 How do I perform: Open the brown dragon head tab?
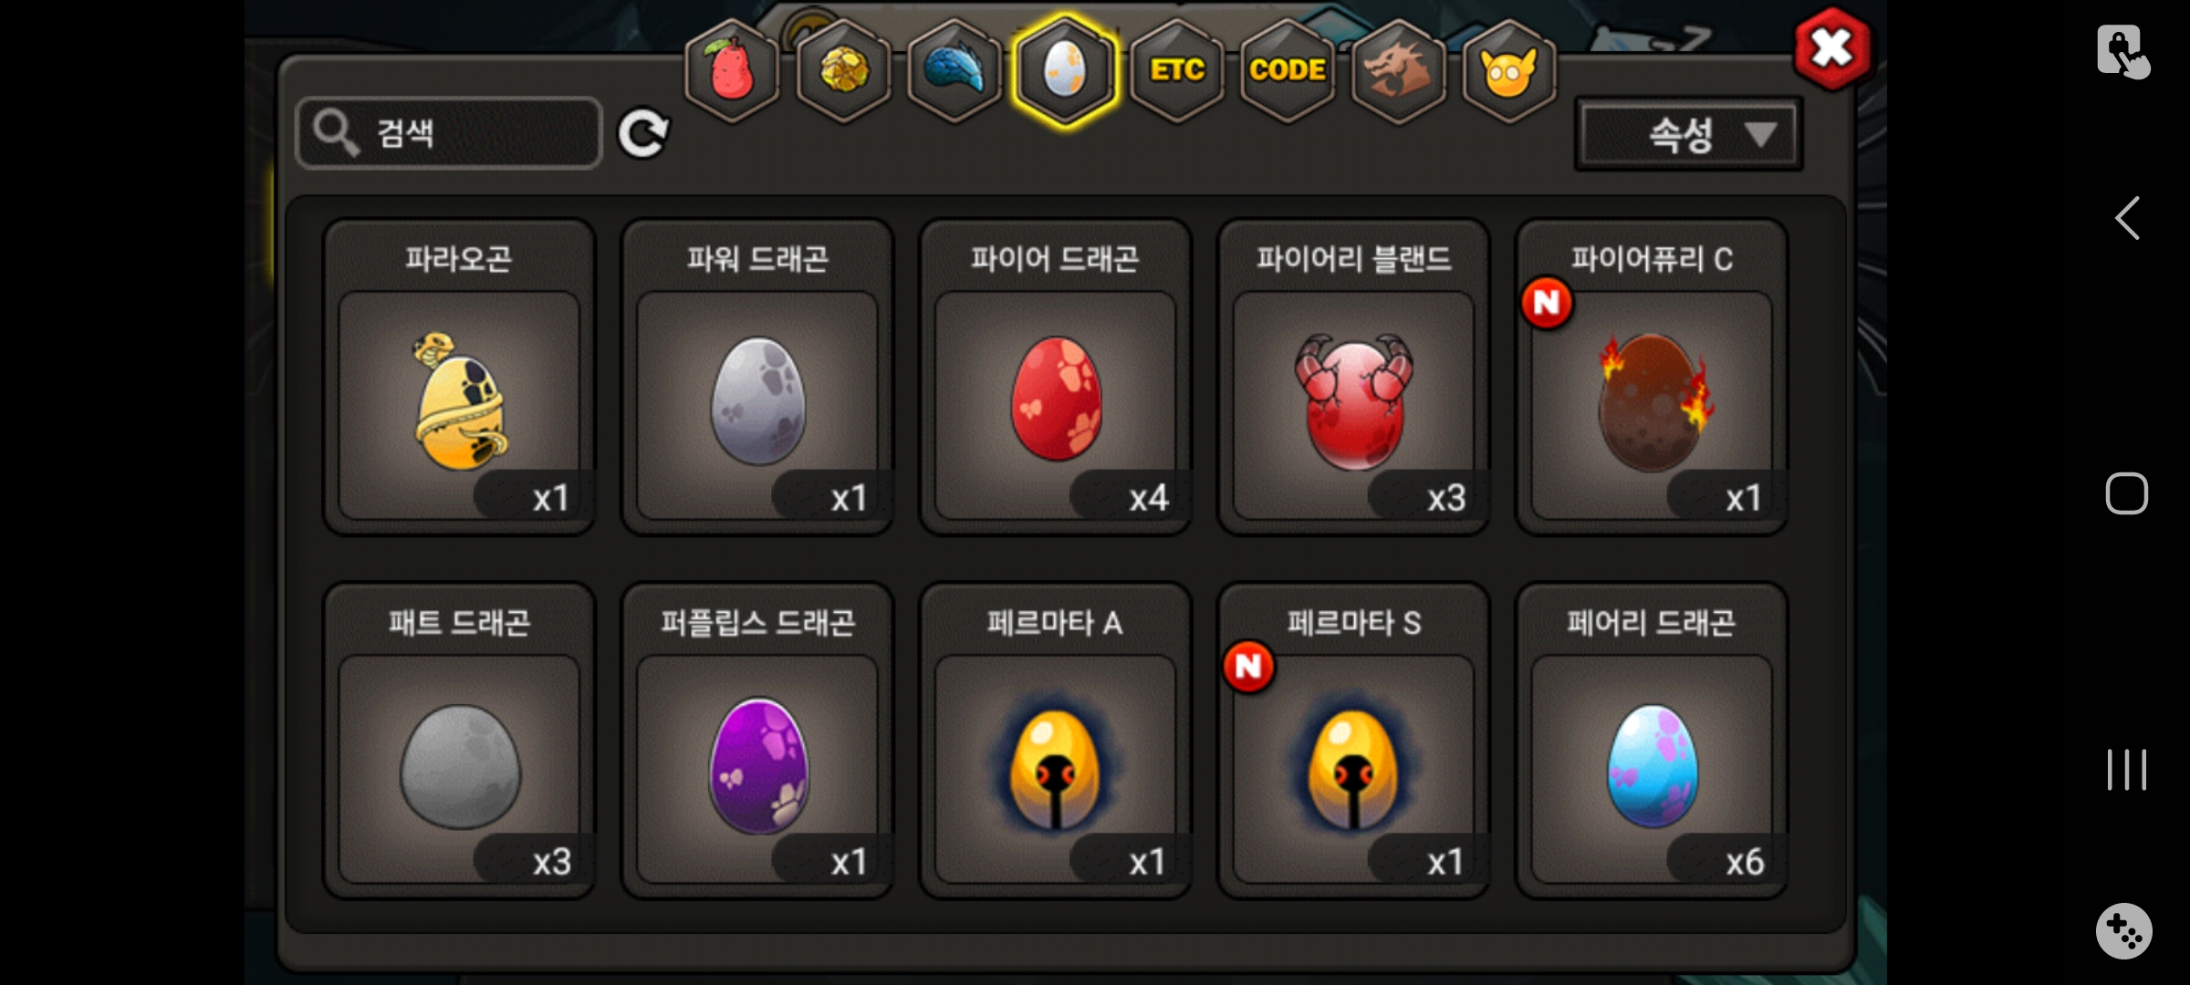coord(1398,70)
